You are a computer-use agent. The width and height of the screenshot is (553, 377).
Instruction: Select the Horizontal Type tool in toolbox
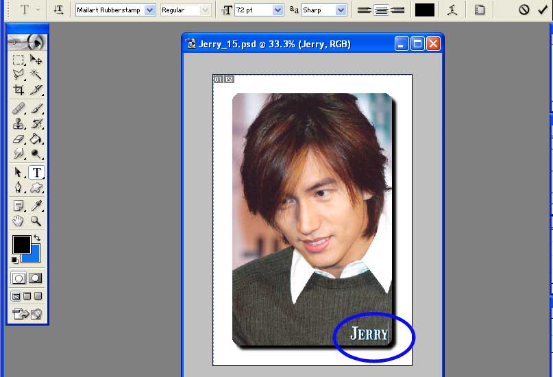(x=36, y=173)
